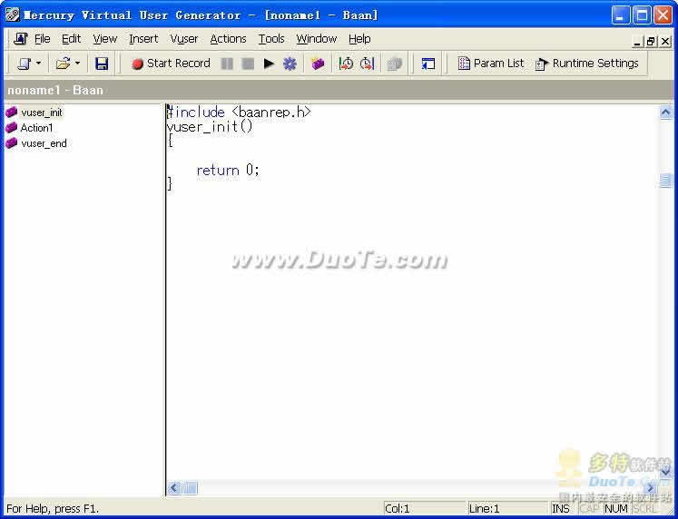Click the blue gear Compile icon

[290, 64]
